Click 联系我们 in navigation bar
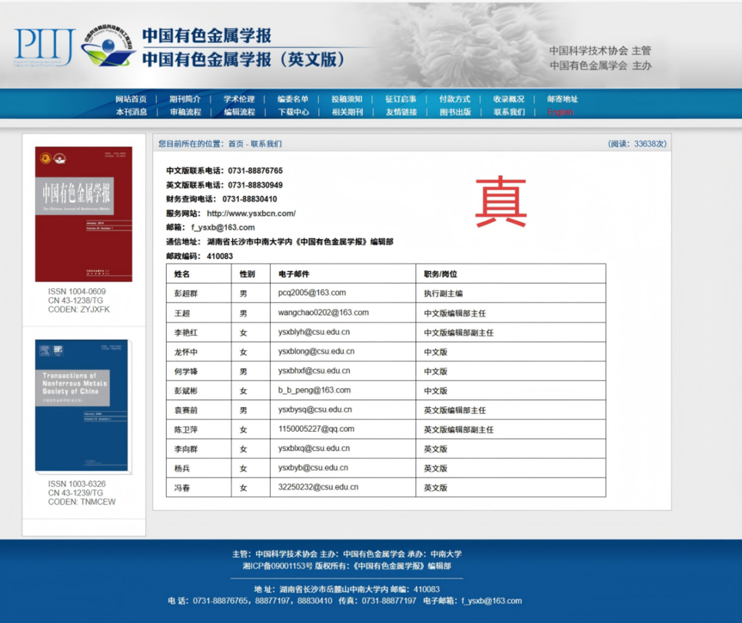The height and width of the screenshot is (623, 742). [x=509, y=112]
